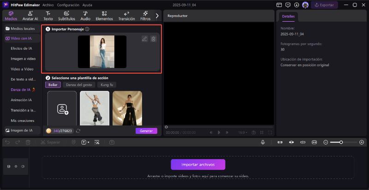The width and height of the screenshot is (369, 190).
Task: Show info about Importar Personaje
Action: pyautogui.click(x=87, y=29)
